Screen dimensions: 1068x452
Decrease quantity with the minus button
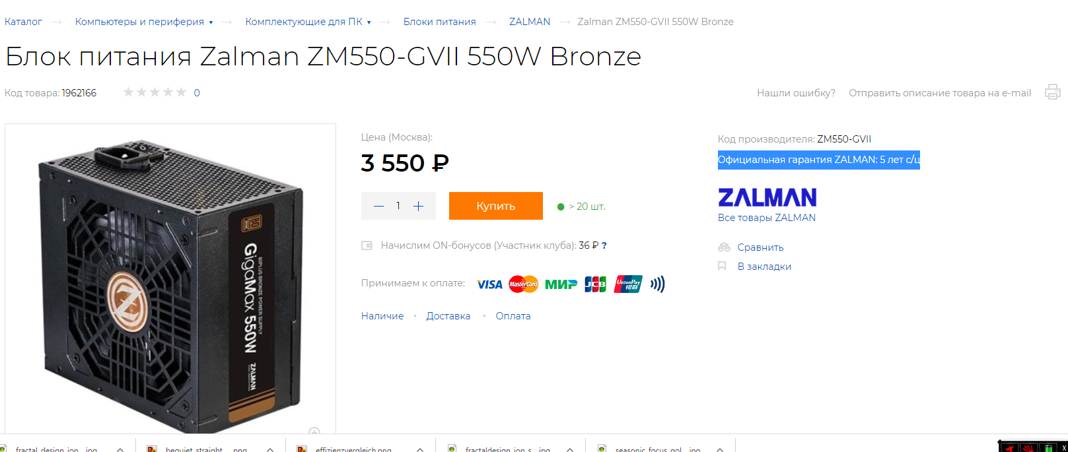pyautogui.click(x=378, y=207)
